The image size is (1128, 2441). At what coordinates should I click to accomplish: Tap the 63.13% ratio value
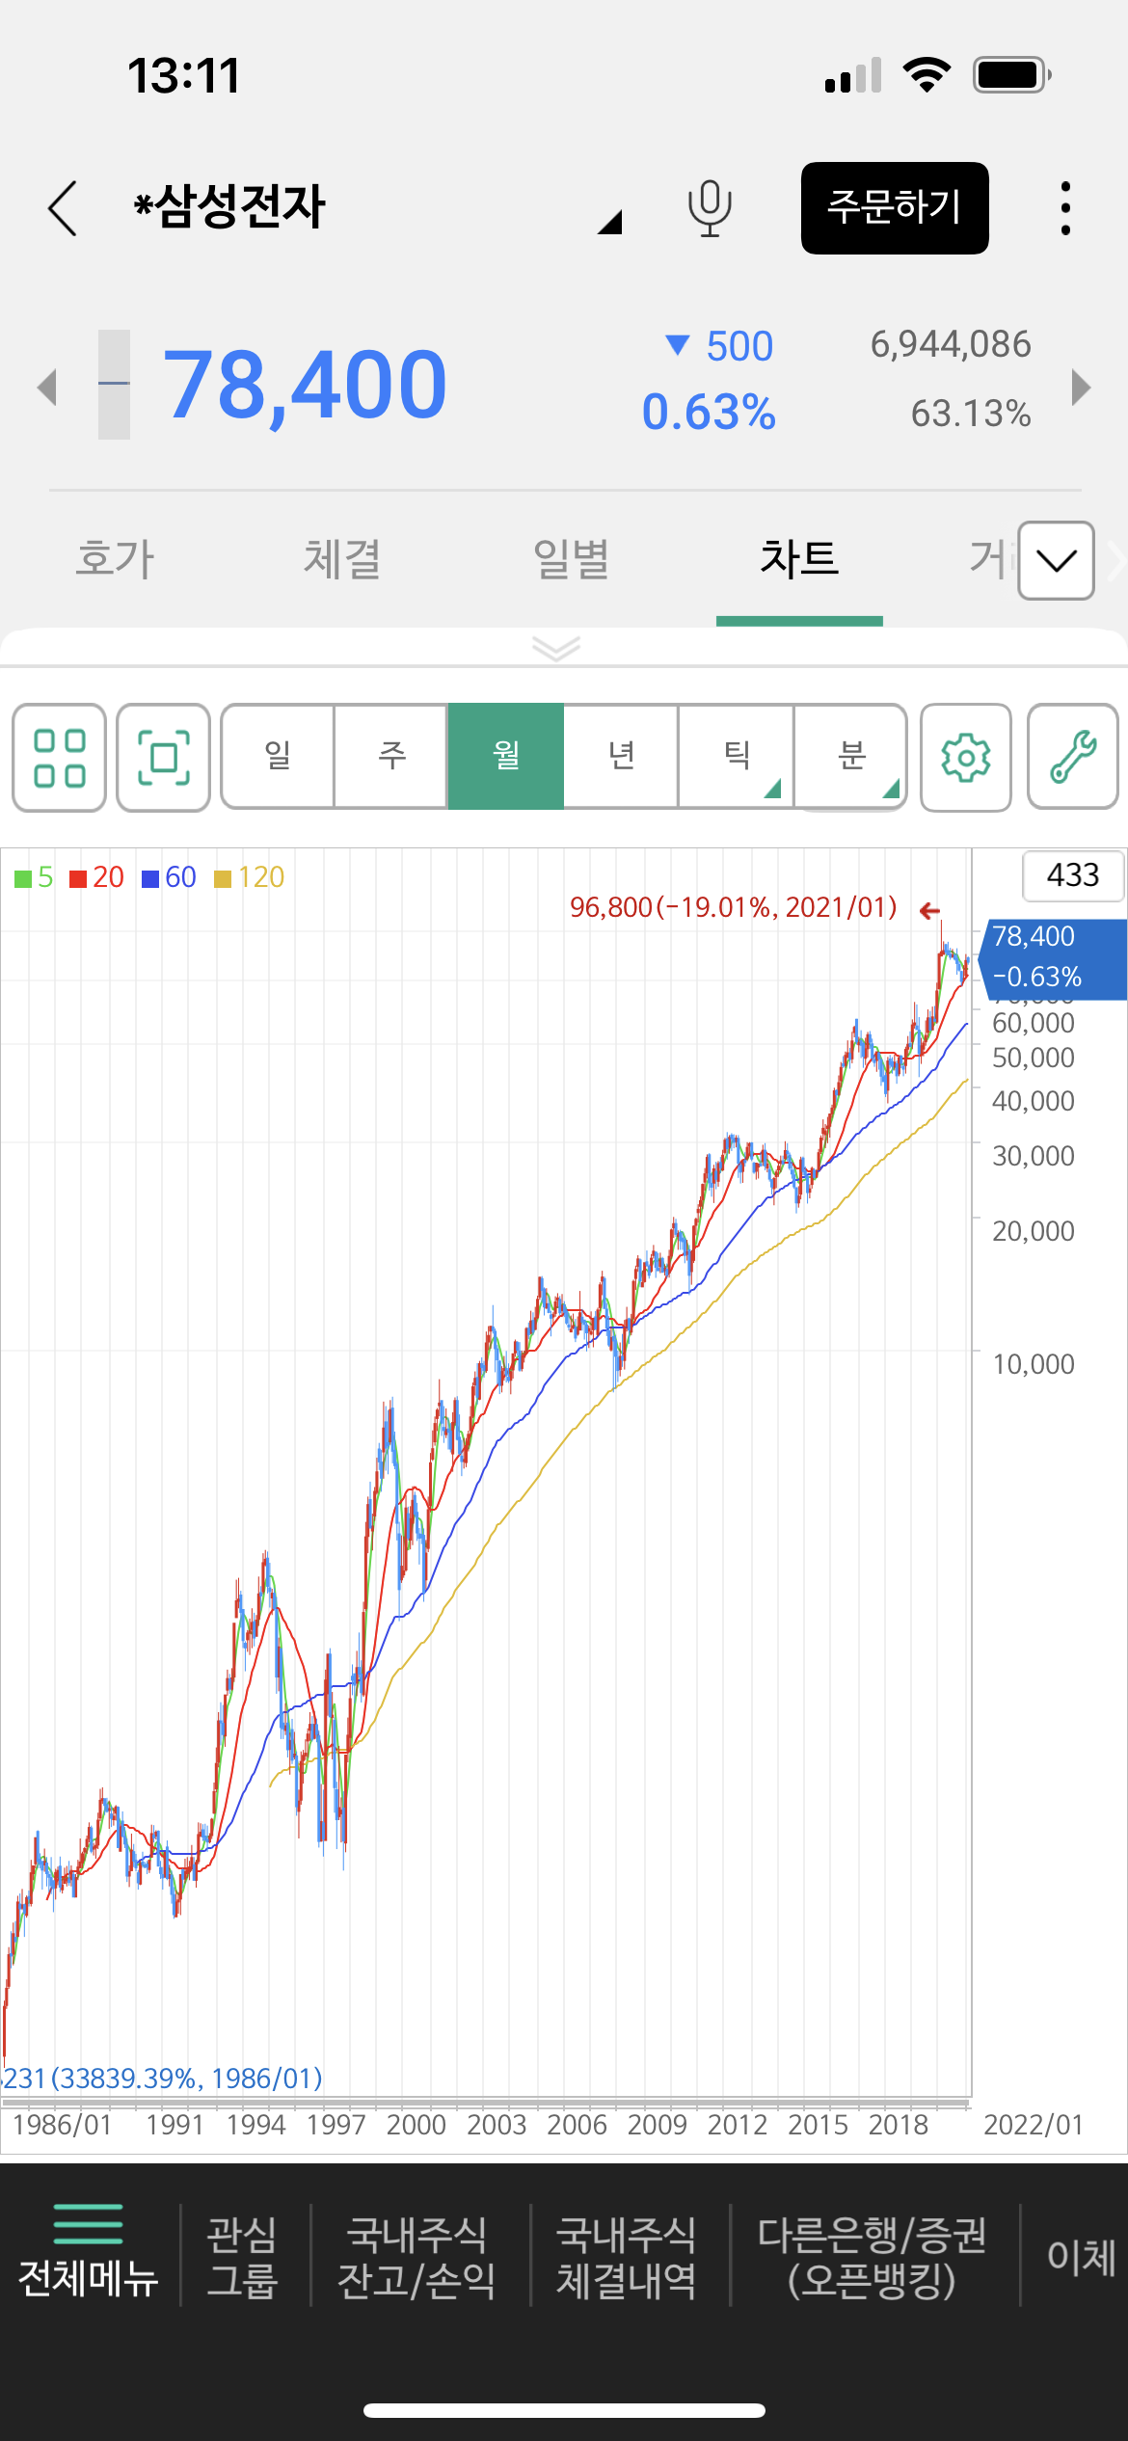coord(971,414)
